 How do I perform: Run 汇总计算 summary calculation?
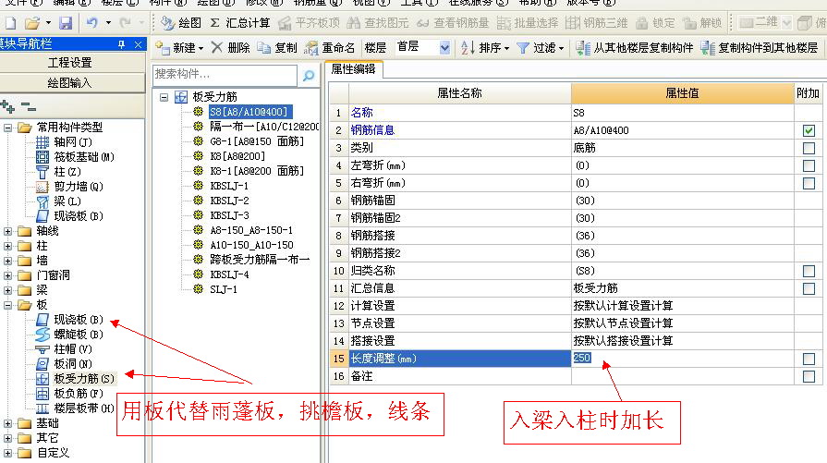[240, 23]
